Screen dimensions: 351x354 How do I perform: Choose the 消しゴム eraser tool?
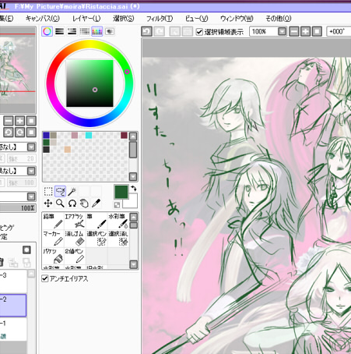[75, 239]
